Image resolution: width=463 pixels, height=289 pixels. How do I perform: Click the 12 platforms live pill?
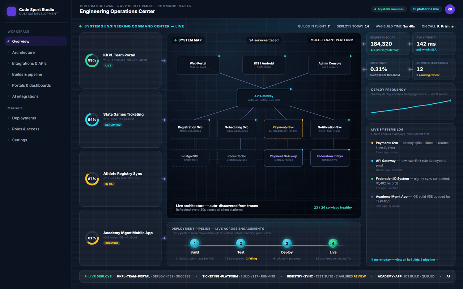click(426, 9)
